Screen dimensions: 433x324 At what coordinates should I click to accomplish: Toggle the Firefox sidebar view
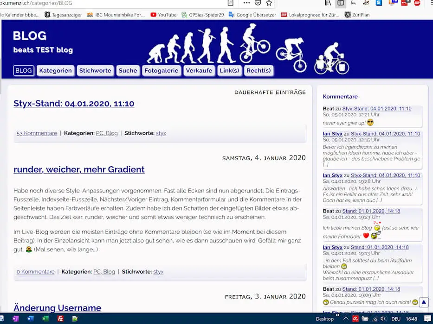[341, 3]
